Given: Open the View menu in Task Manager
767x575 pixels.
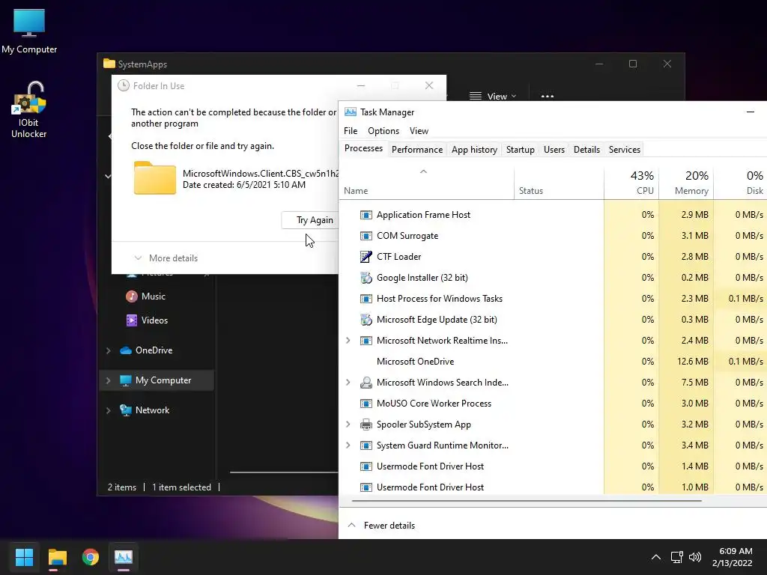Looking at the screenshot, I should [419, 131].
